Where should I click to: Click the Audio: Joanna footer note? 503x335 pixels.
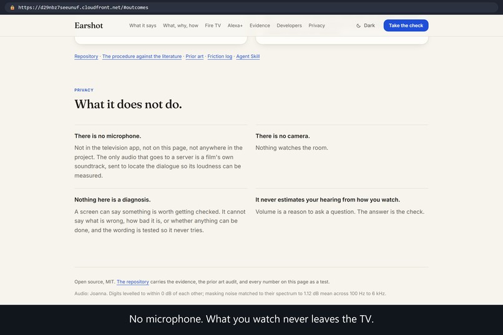pos(230,293)
